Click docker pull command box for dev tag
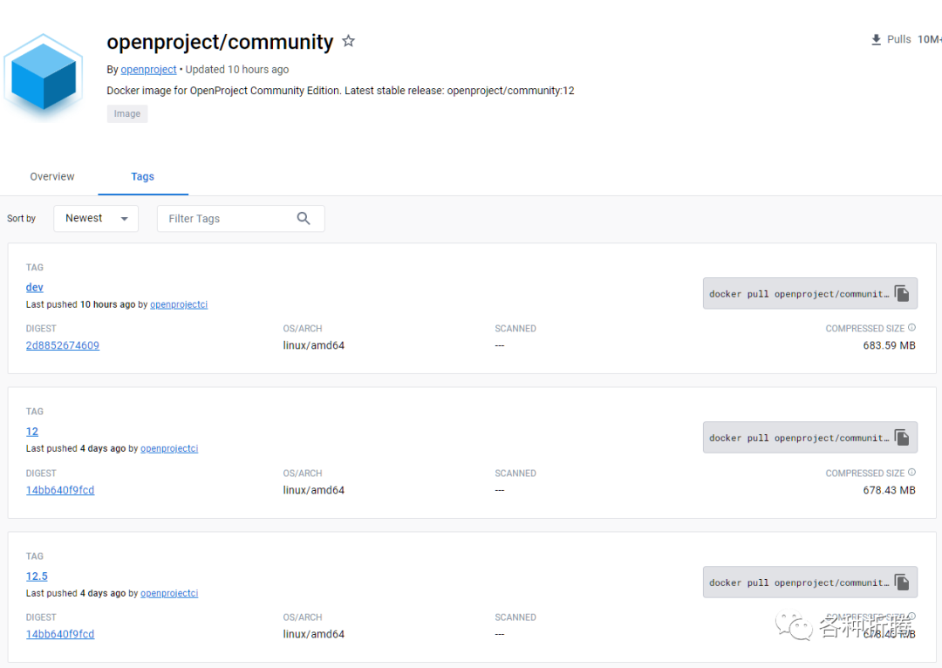942x668 pixels. pyautogui.click(x=809, y=293)
